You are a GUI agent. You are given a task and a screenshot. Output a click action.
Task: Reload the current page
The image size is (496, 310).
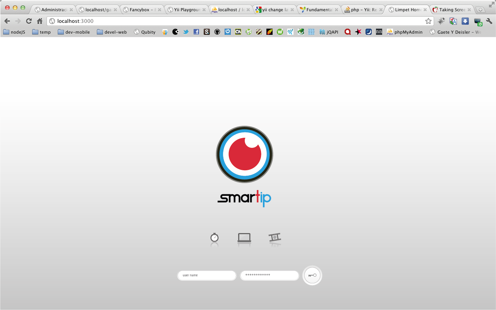point(29,21)
